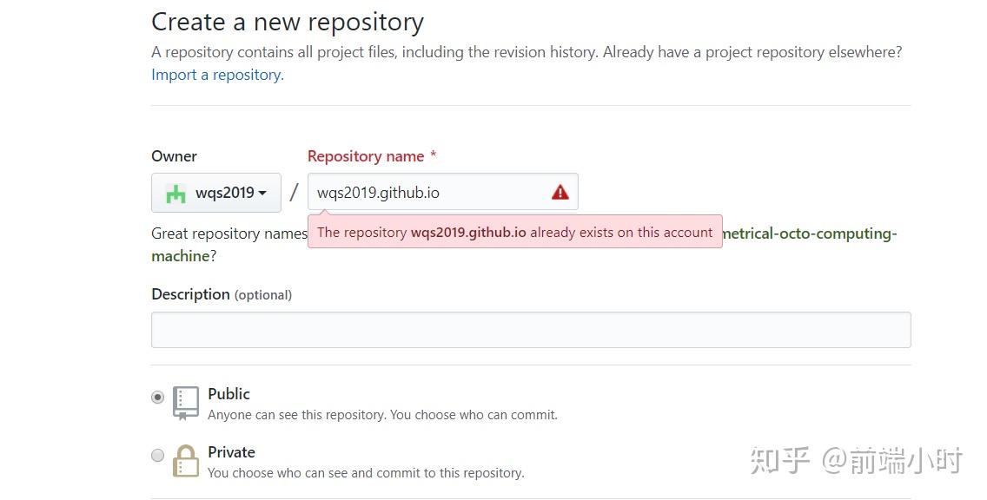Select the Public radio button

(157, 397)
